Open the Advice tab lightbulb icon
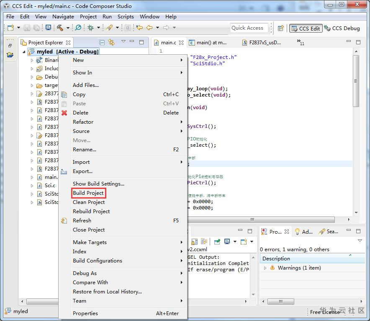 click(x=297, y=232)
